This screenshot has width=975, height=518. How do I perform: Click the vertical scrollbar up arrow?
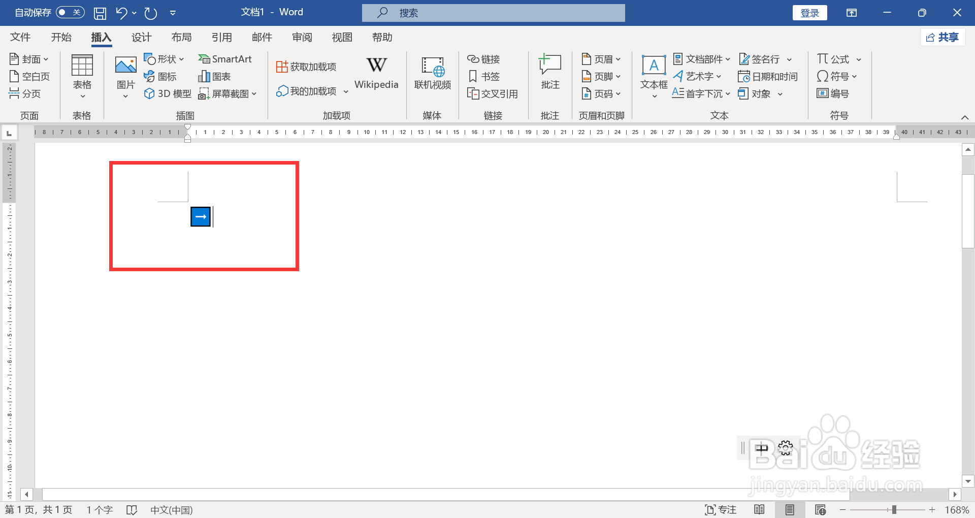click(968, 150)
